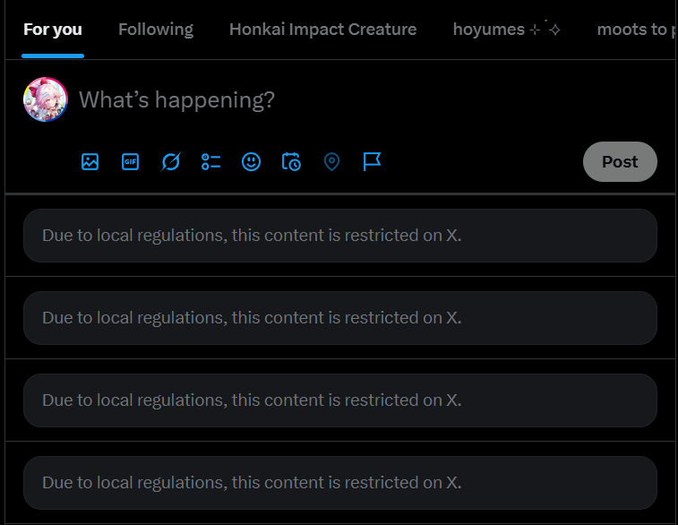Add a poll to the post
678x525 pixels.
point(211,162)
